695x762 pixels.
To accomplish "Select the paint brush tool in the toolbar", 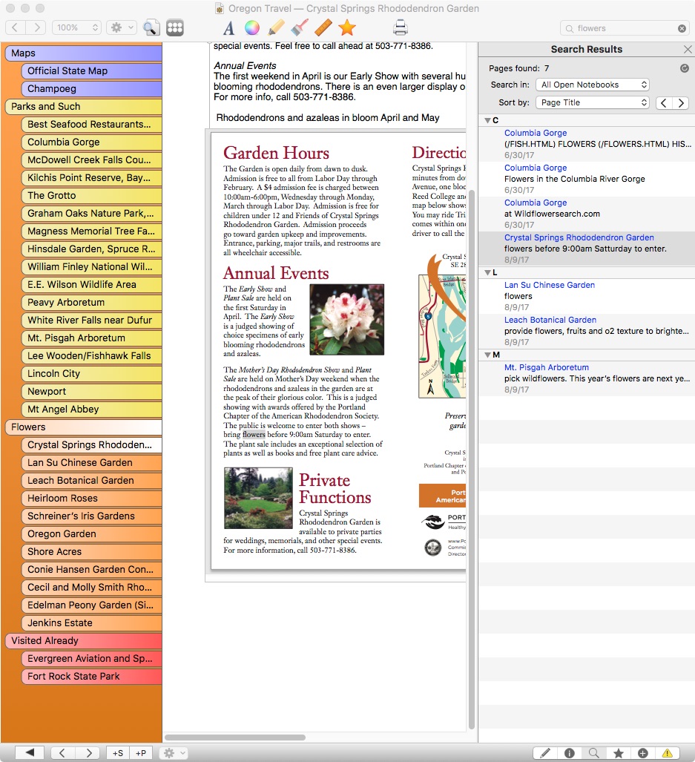I will 300,28.
